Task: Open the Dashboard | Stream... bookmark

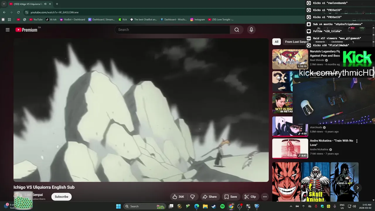Action: pyautogui.click(x=101, y=20)
